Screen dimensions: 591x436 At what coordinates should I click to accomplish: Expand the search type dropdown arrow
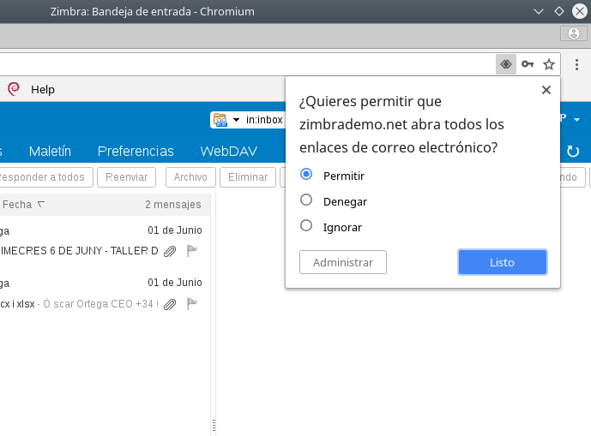pos(237,120)
